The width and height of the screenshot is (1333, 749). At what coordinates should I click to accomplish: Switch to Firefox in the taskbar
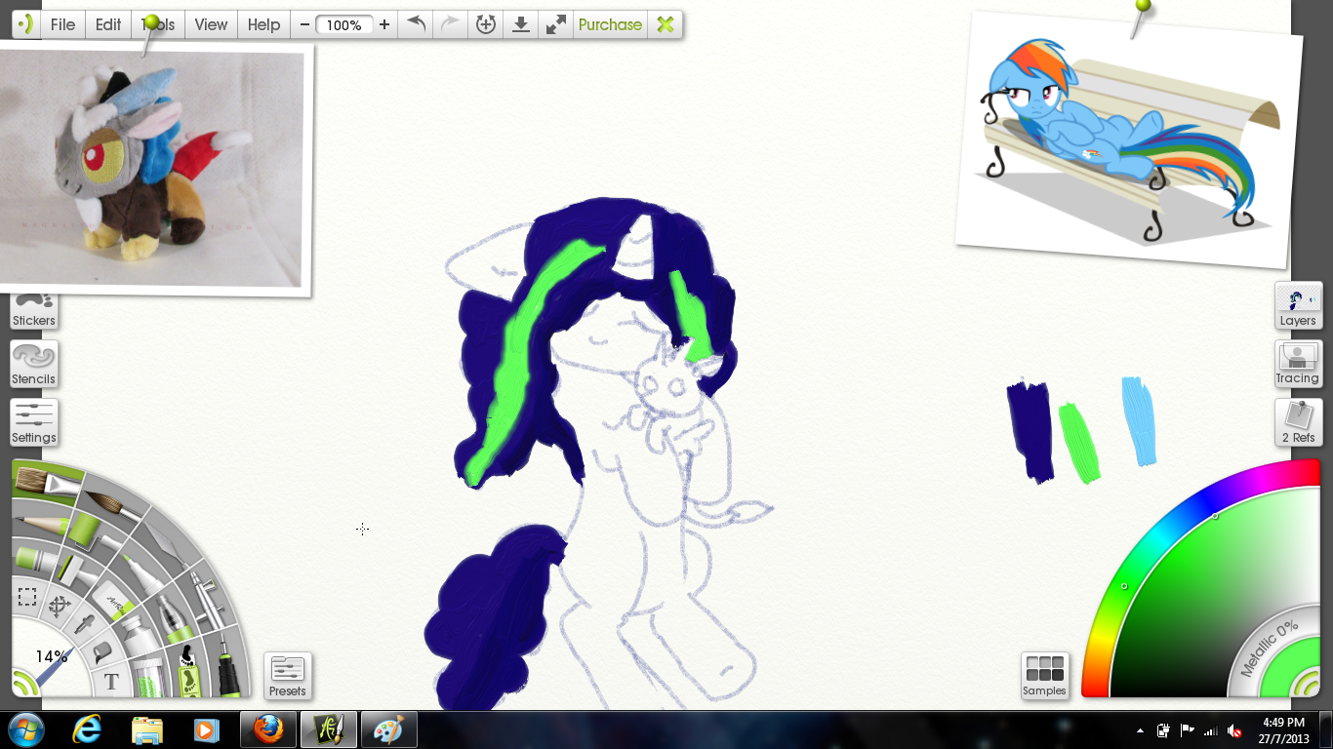(267, 729)
